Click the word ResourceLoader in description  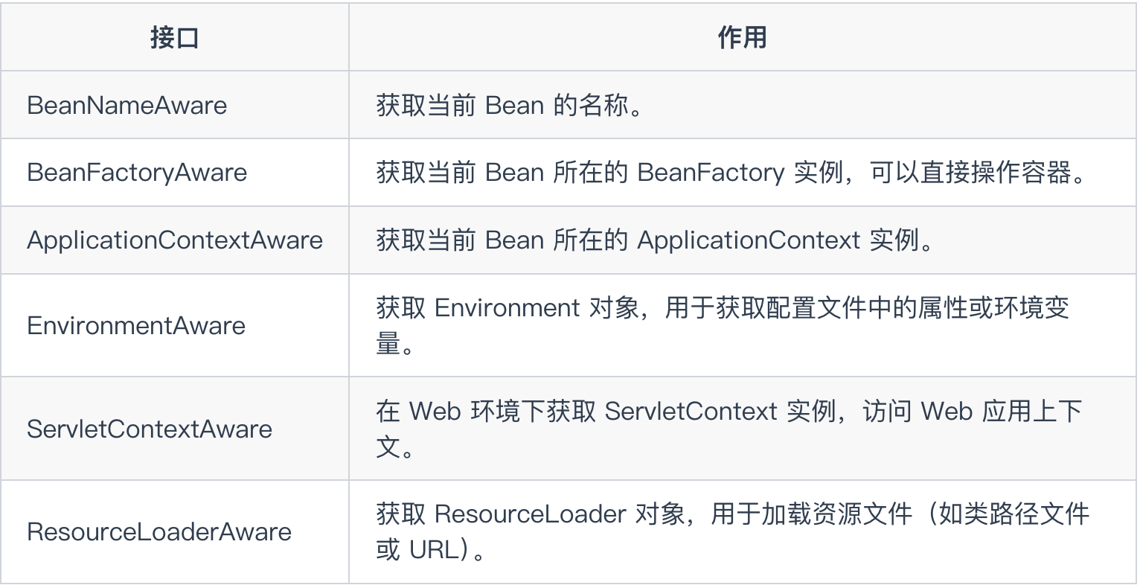pyautogui.click(x=530, y=514)
